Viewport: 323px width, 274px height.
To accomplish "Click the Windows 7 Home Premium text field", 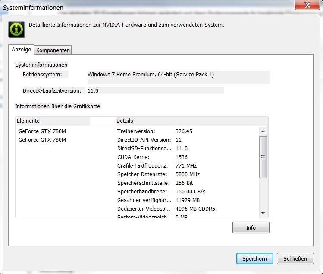I will pyautogui.click(x=178, y=78).
